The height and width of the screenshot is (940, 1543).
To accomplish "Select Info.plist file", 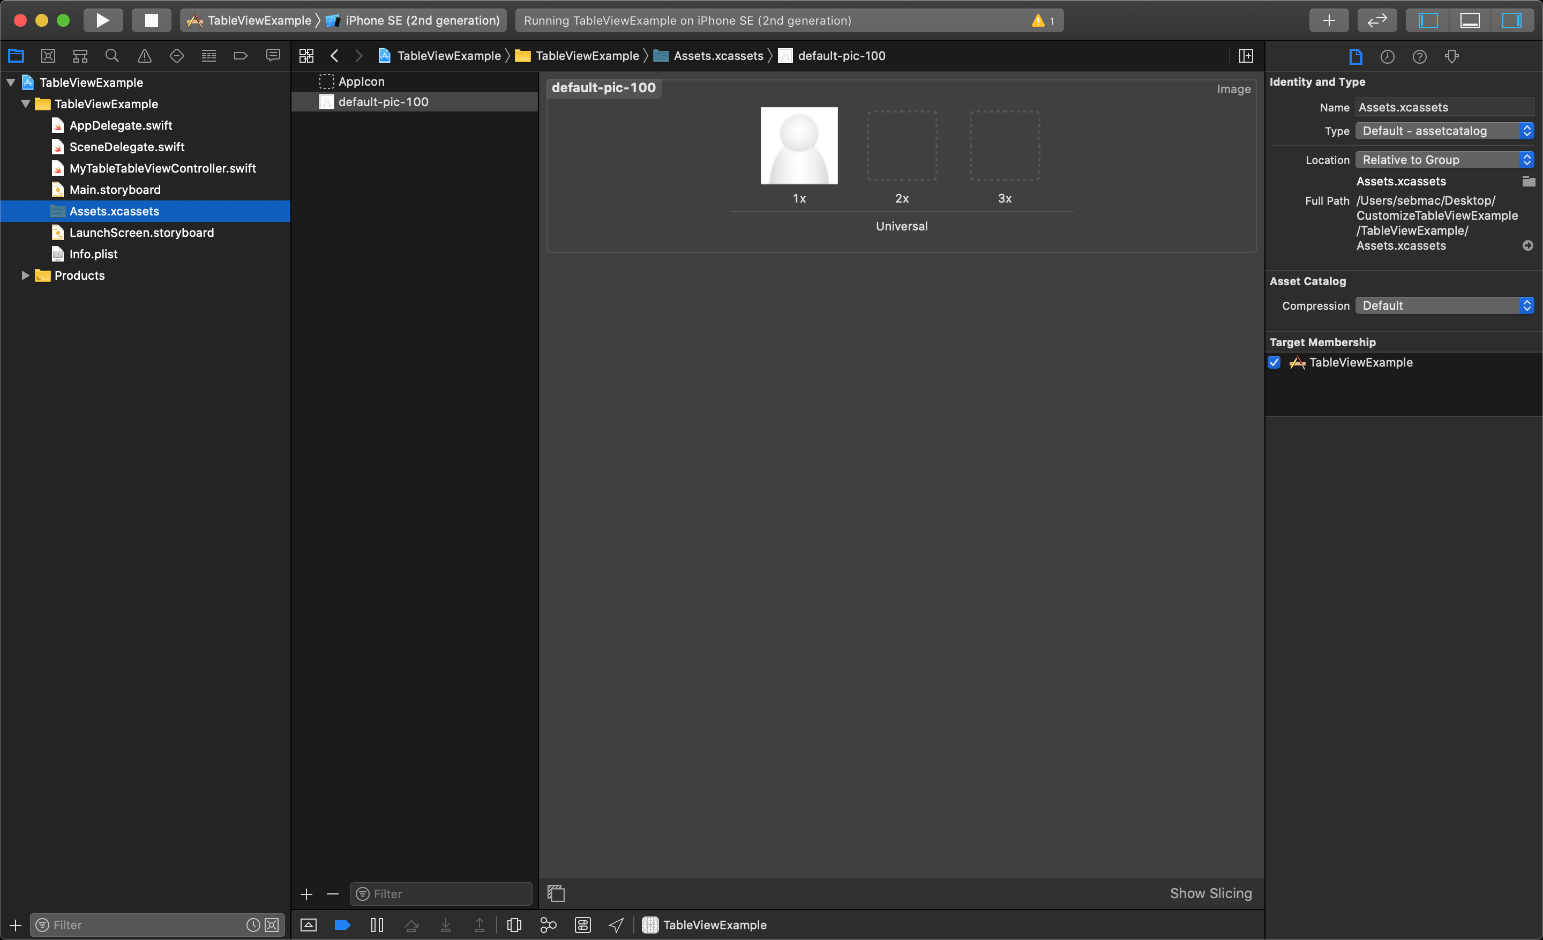I will [93, 253].
